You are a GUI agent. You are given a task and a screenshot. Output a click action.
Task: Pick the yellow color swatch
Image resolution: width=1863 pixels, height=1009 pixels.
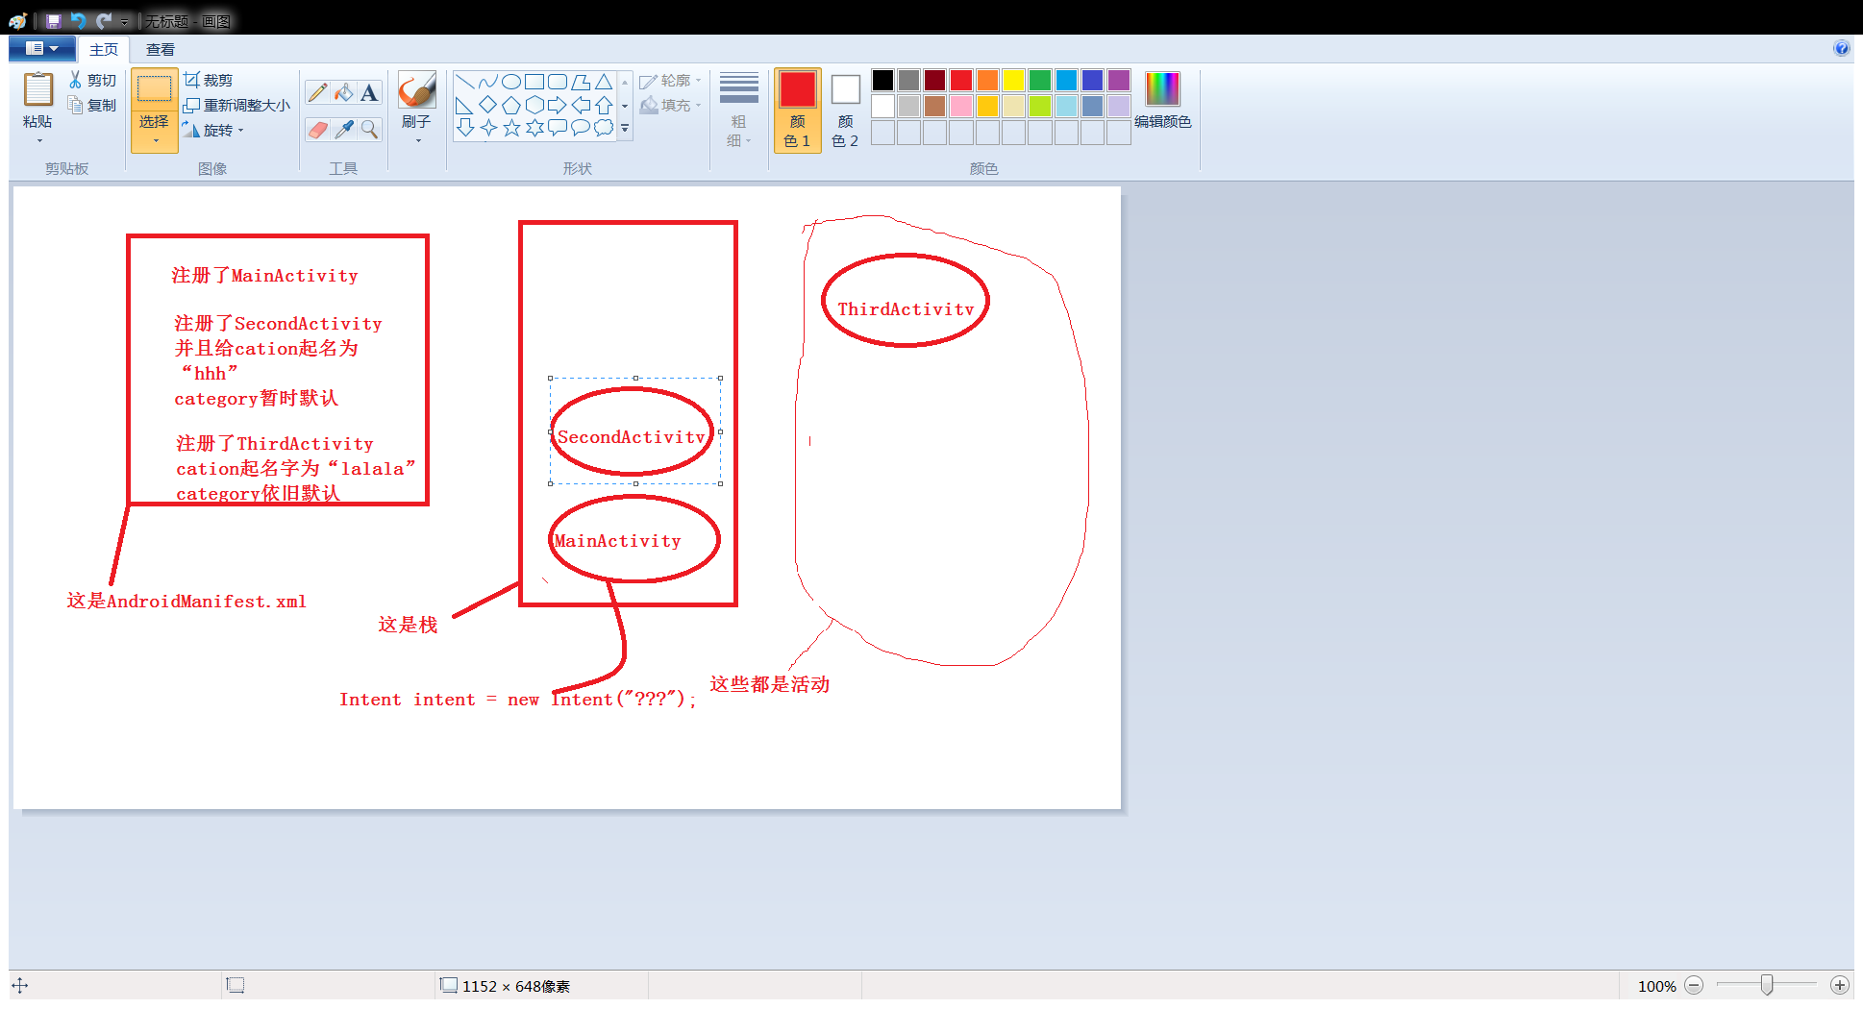click(x=1013, y=80)
